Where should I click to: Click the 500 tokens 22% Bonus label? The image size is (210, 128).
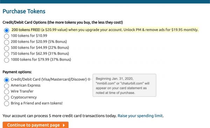point(40,47)
